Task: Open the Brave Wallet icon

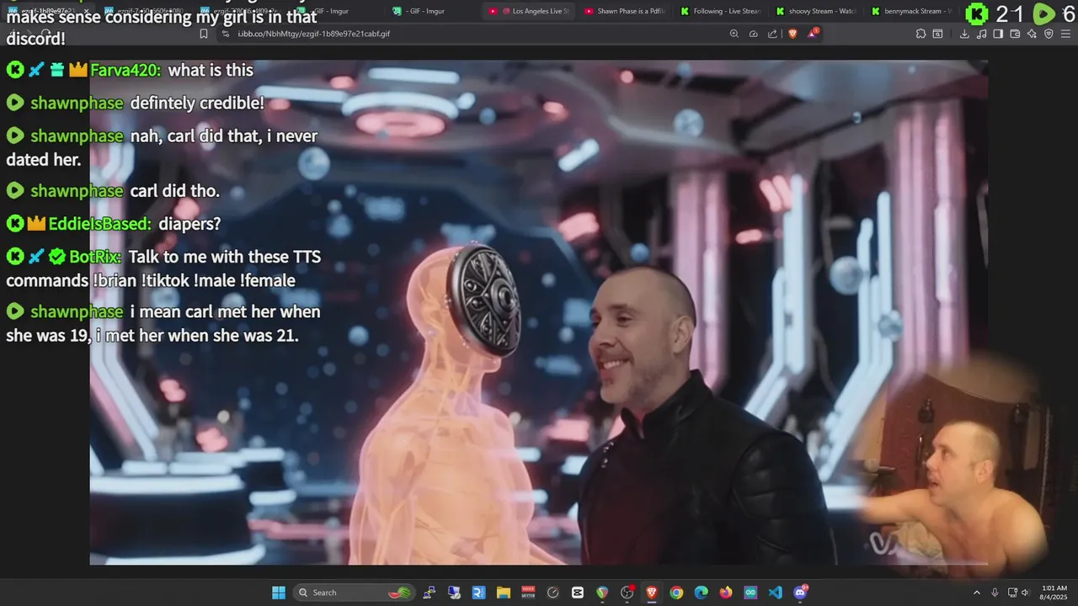Action: pos(1015,34)
